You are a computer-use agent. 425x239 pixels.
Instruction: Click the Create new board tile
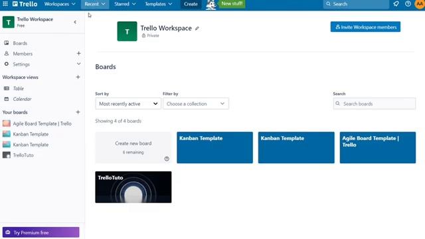[133, 147]
